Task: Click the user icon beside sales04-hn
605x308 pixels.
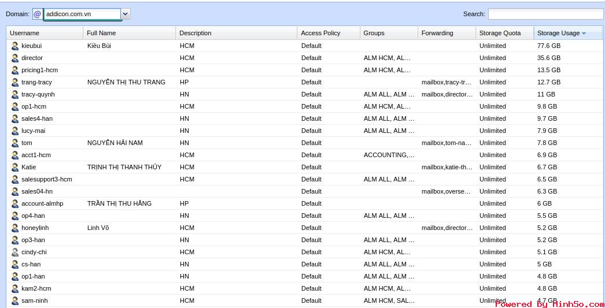Action: pyautogui.click(x=14, y=192)
